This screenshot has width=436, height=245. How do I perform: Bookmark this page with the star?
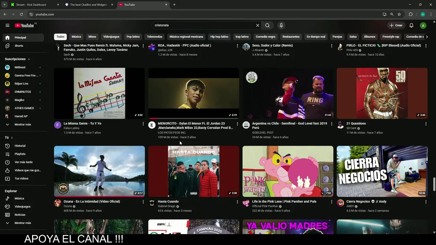click(x=399, y=14)
